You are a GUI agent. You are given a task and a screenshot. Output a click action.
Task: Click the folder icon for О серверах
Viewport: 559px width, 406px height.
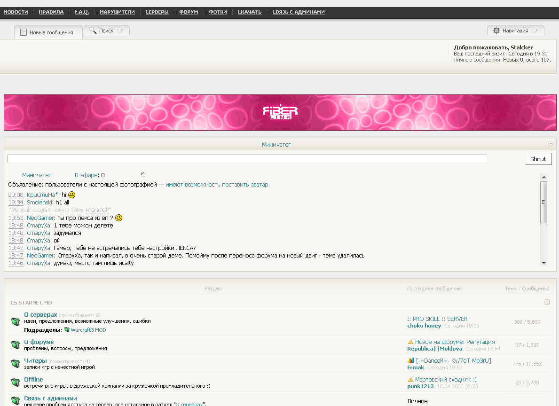tap(16, 321)
